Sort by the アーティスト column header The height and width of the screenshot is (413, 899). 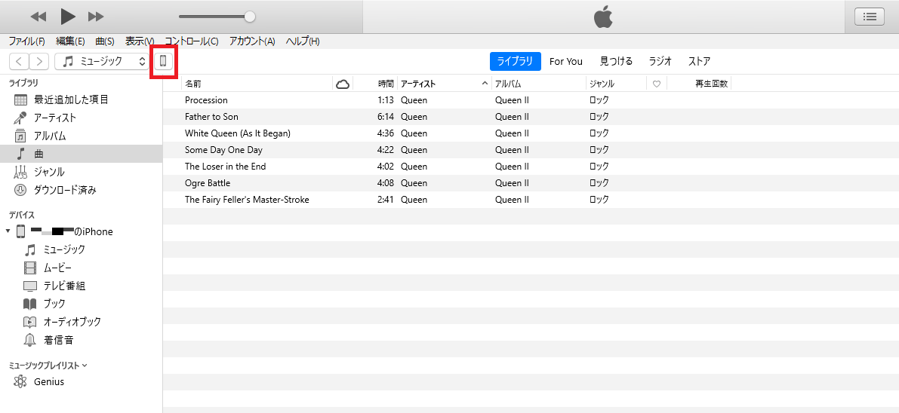[x=445, y=84]
